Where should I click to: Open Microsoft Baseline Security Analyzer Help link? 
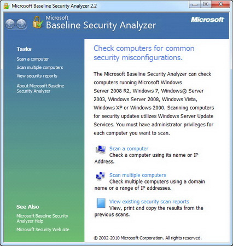42,218
